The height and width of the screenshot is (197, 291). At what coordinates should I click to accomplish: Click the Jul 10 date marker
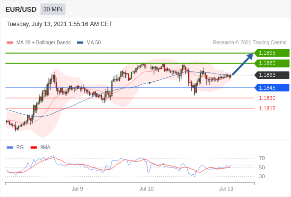point(146,189)
